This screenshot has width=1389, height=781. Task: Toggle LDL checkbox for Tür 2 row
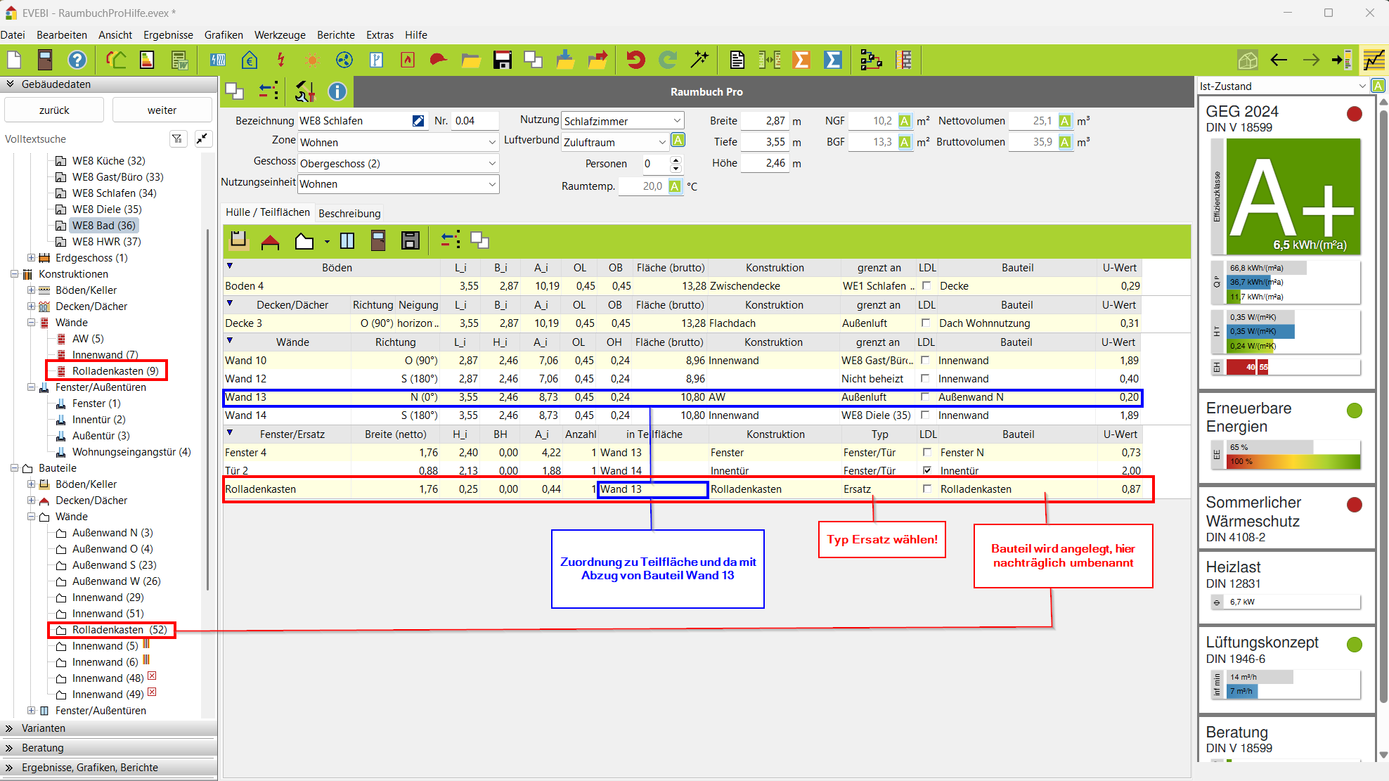pyautogui.click(x=926, y=470)
